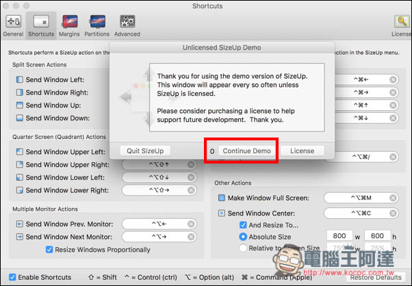This screenshot has width=412, height=286.
Task: Clear the Upper Right shortcut field
Action: pyautogui.click(x=191, y=165)
